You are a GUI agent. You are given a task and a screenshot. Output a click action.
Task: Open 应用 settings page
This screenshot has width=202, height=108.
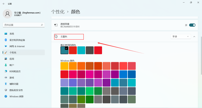[x=24, y=59]
